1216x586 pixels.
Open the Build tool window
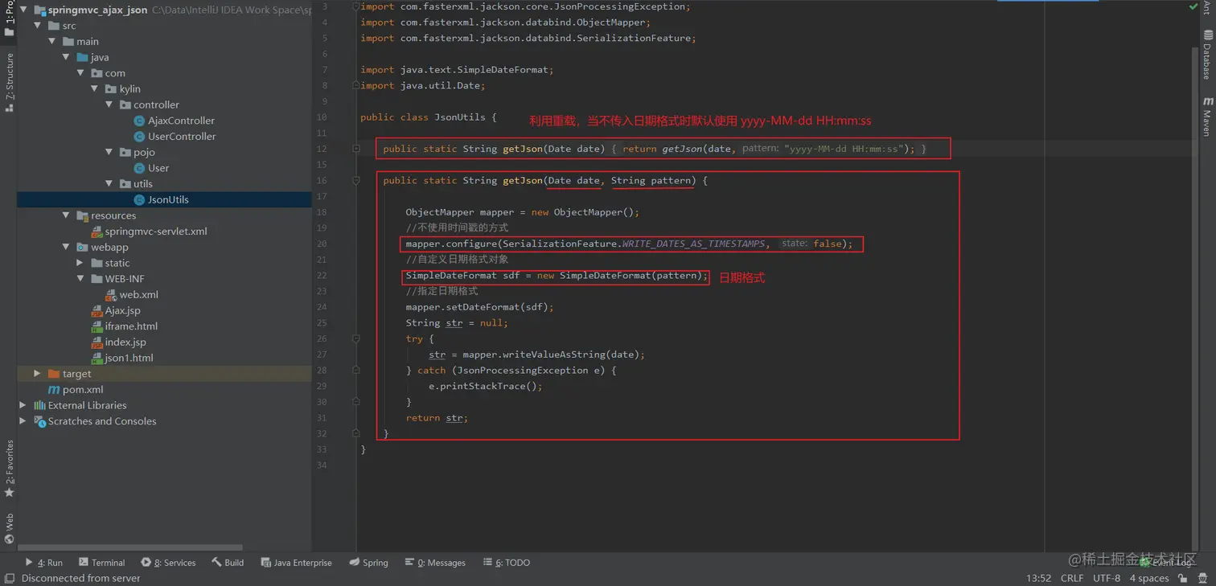pyautogui.click(x=228, y=563)
